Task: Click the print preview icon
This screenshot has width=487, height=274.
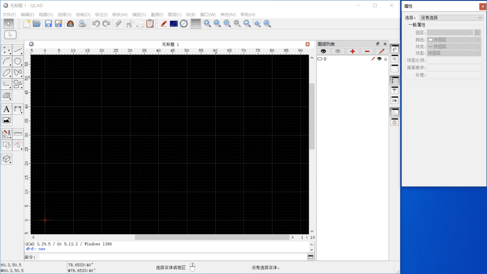Action: (82, 24)
